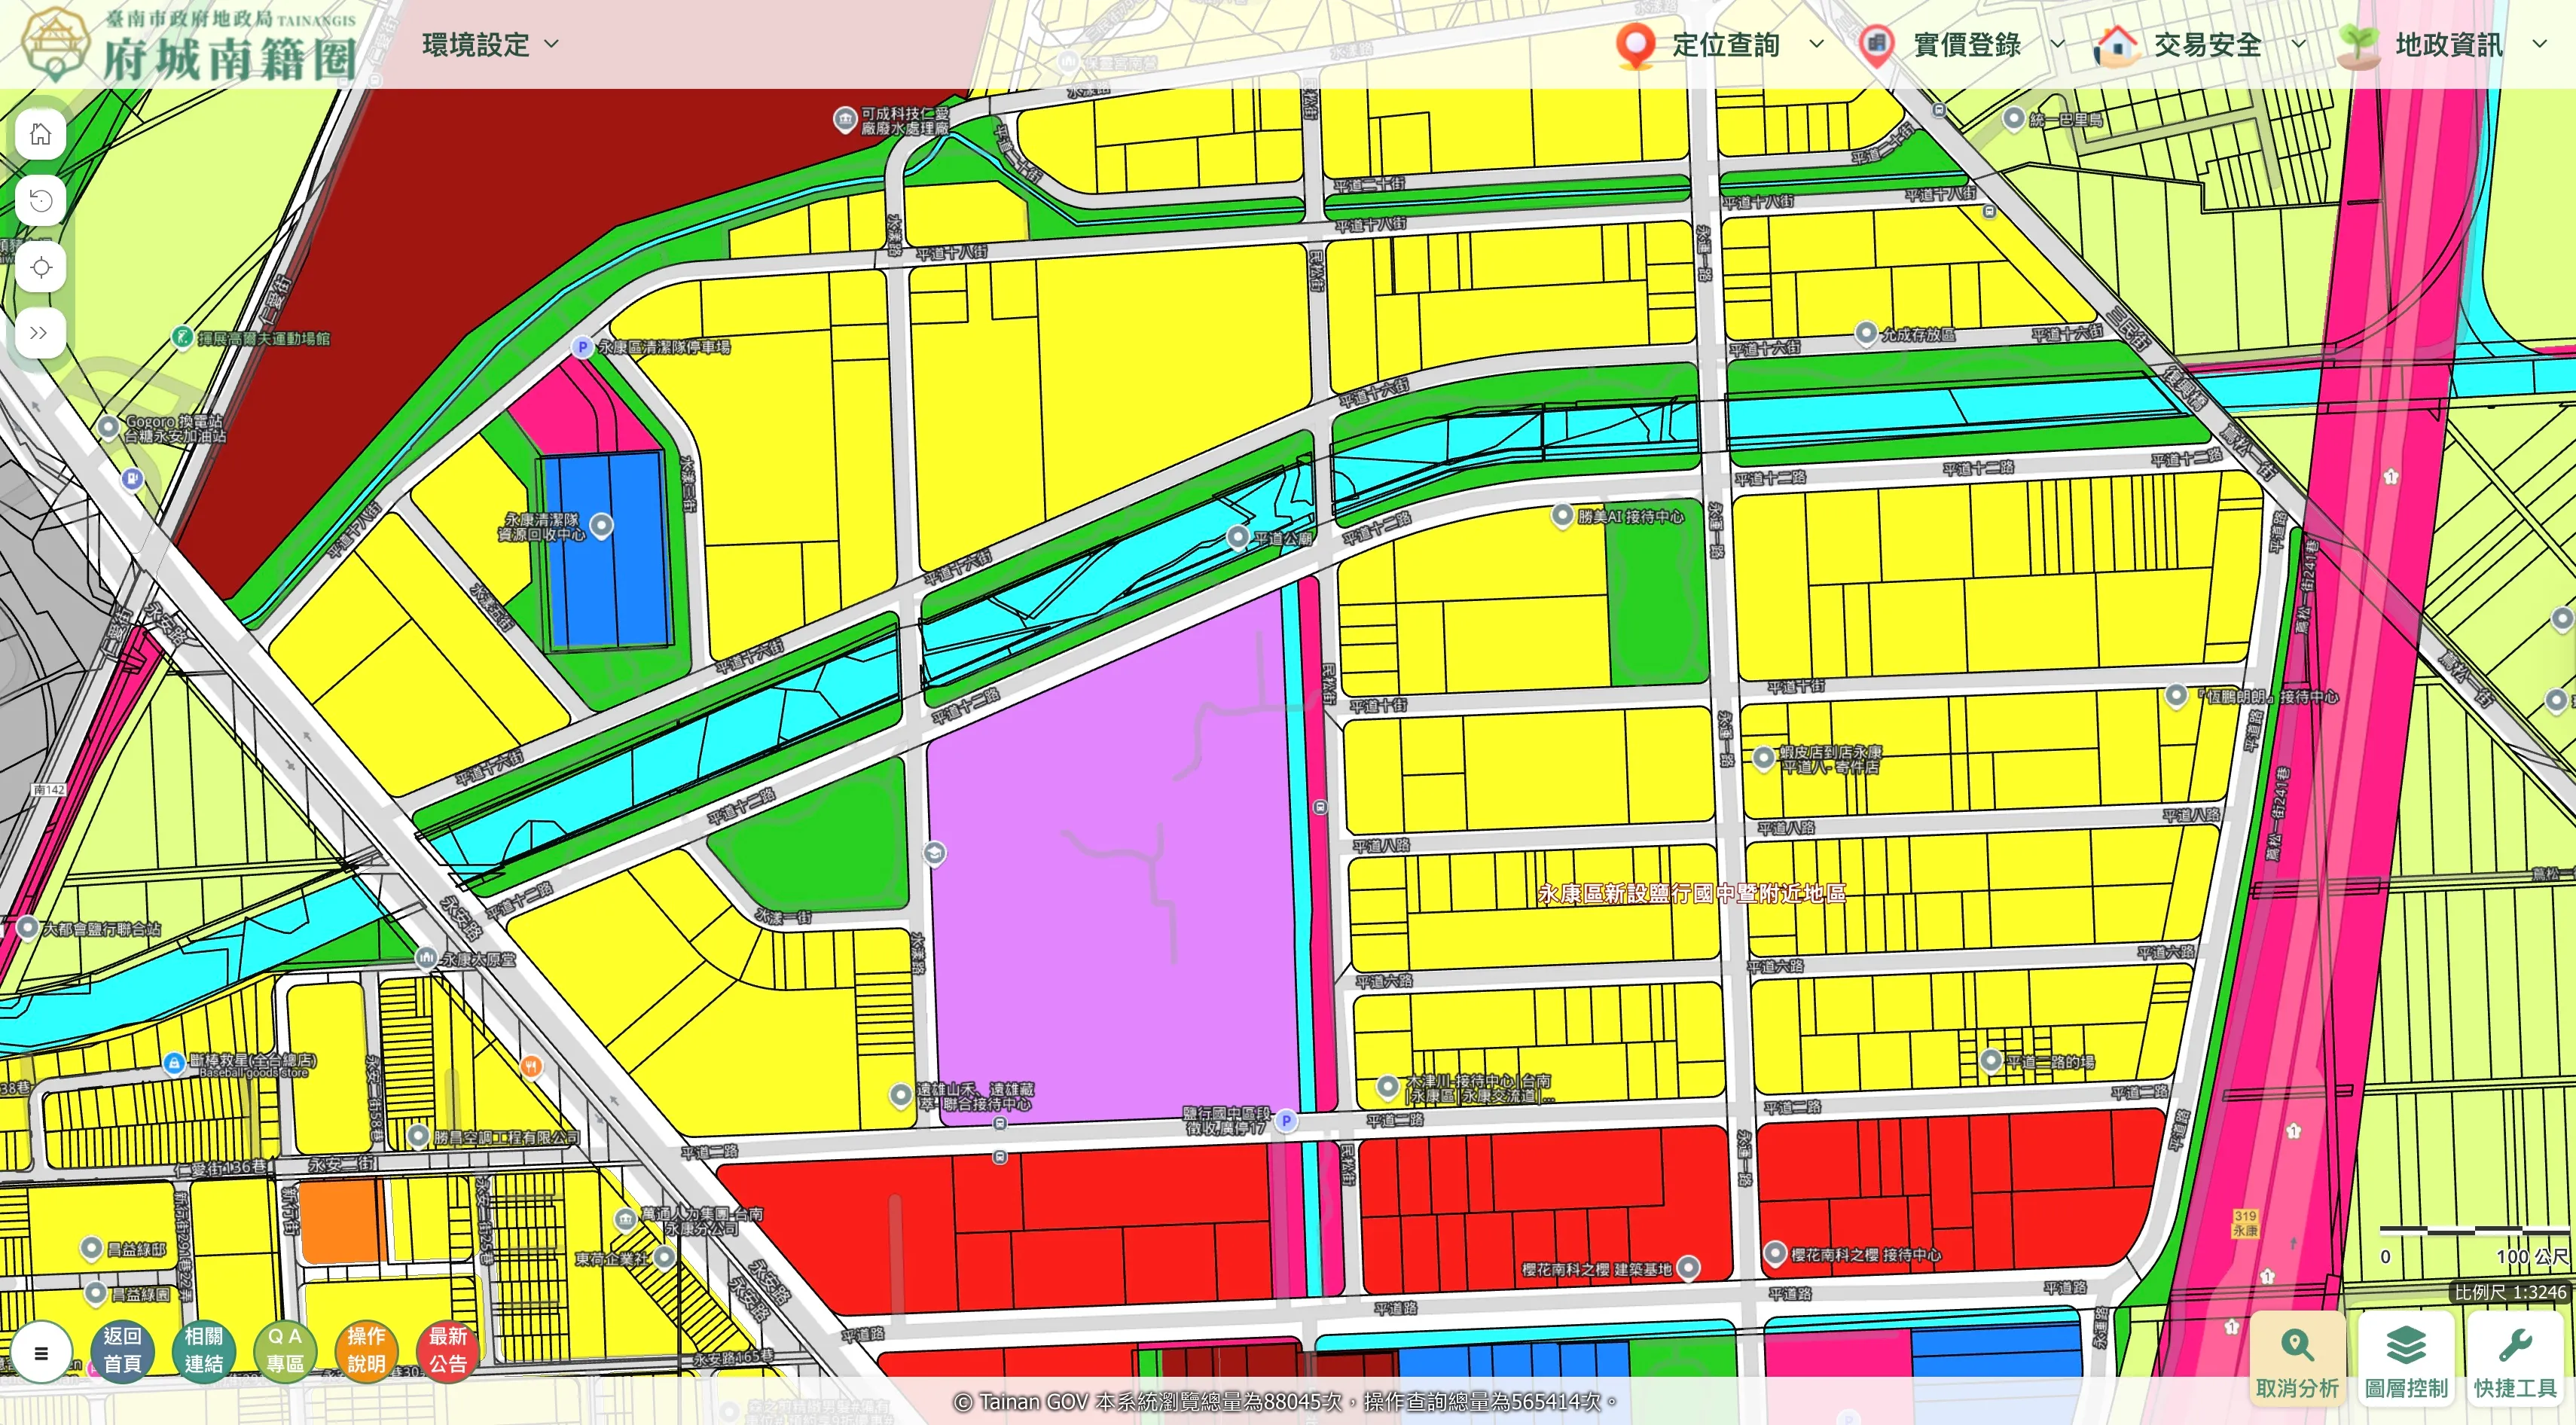Click the locate-me crosshair icon

click(x=41, y=268)
